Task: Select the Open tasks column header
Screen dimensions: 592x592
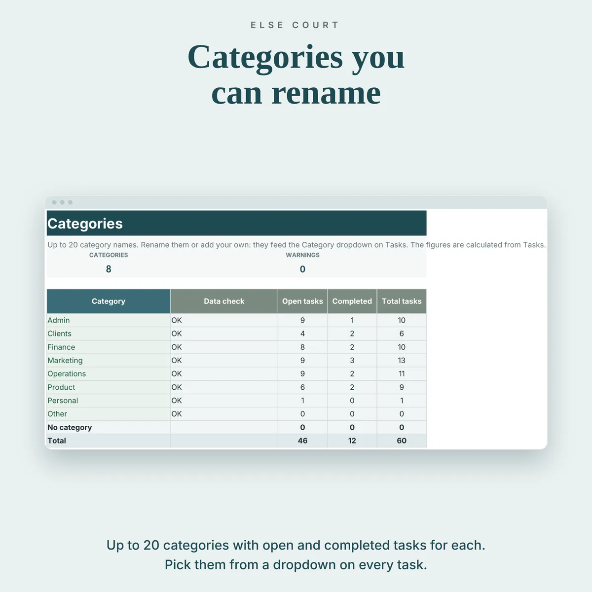Action: coord(302,301)
